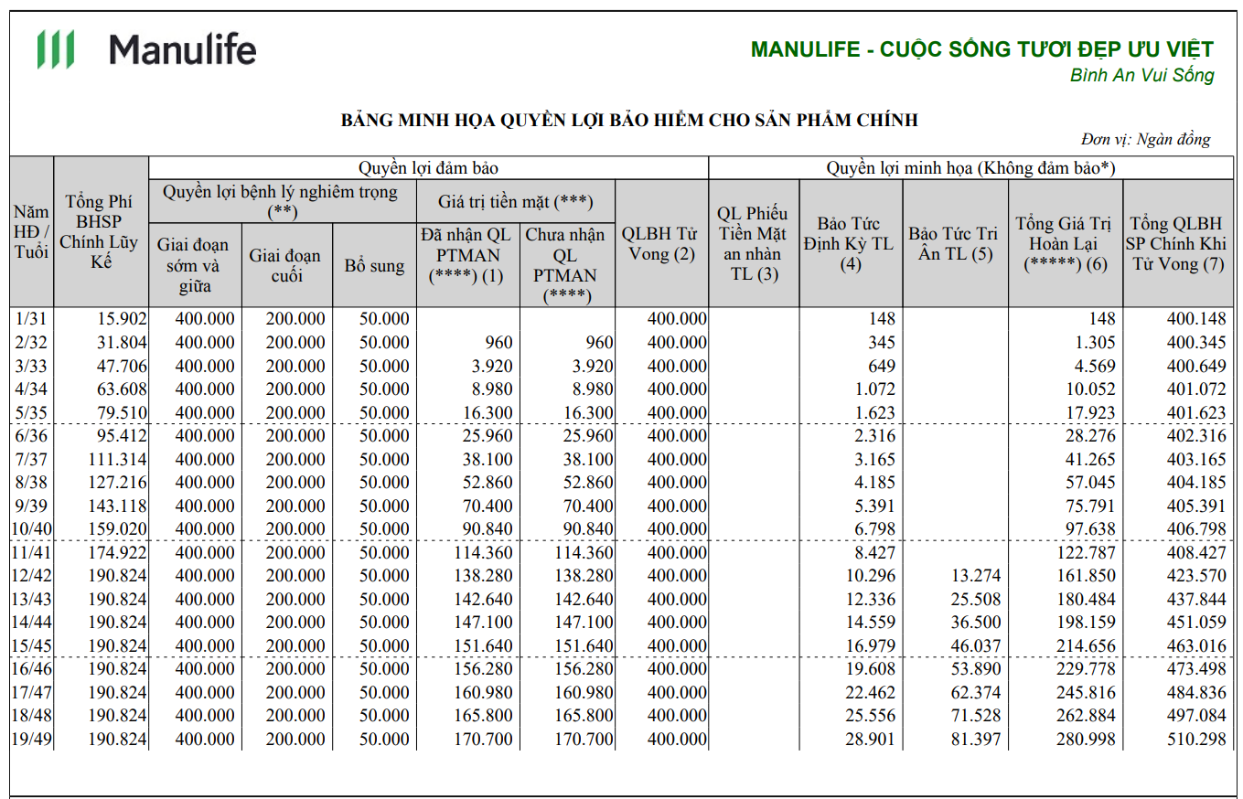Image resolution: width=1243 pixels, height=799 pixels.
Task: Click the row label '16/46'
Action: point(32,669)
